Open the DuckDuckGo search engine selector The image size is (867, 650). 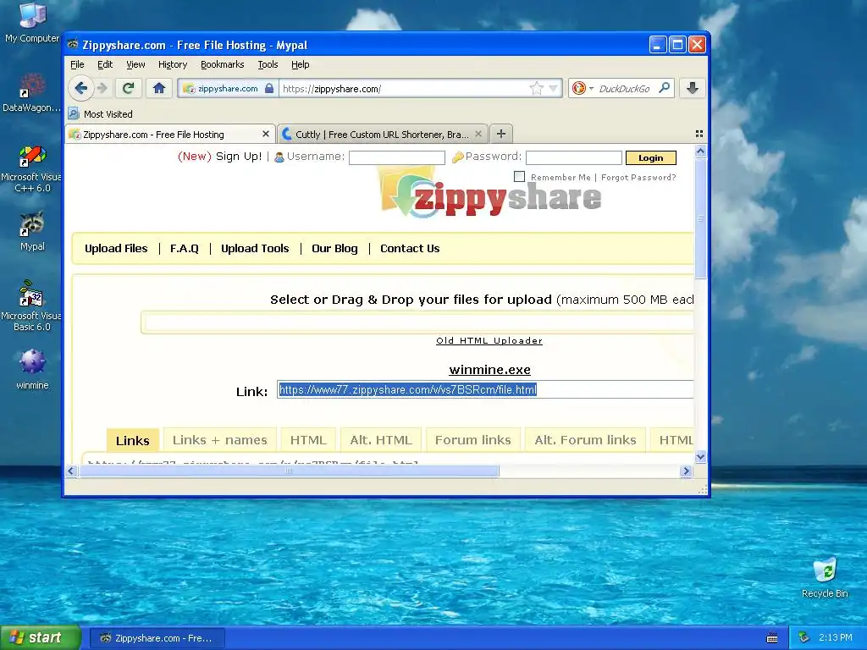coord(583,88)
